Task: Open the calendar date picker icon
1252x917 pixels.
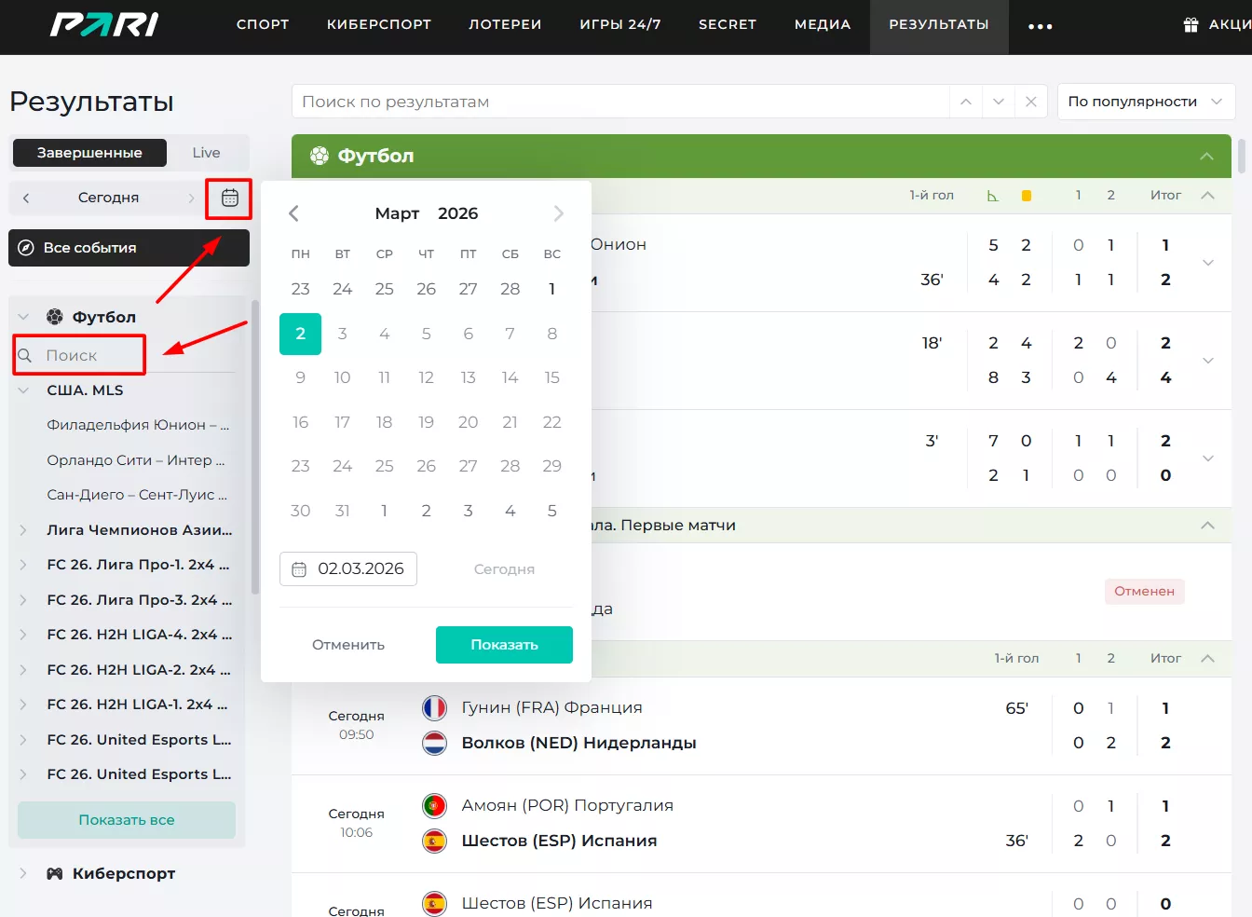Action: coord(230,198)
